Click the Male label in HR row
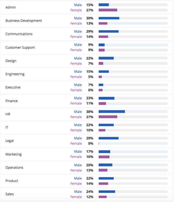This screenshot has width=174, height=202. click(x=78, y=112)
